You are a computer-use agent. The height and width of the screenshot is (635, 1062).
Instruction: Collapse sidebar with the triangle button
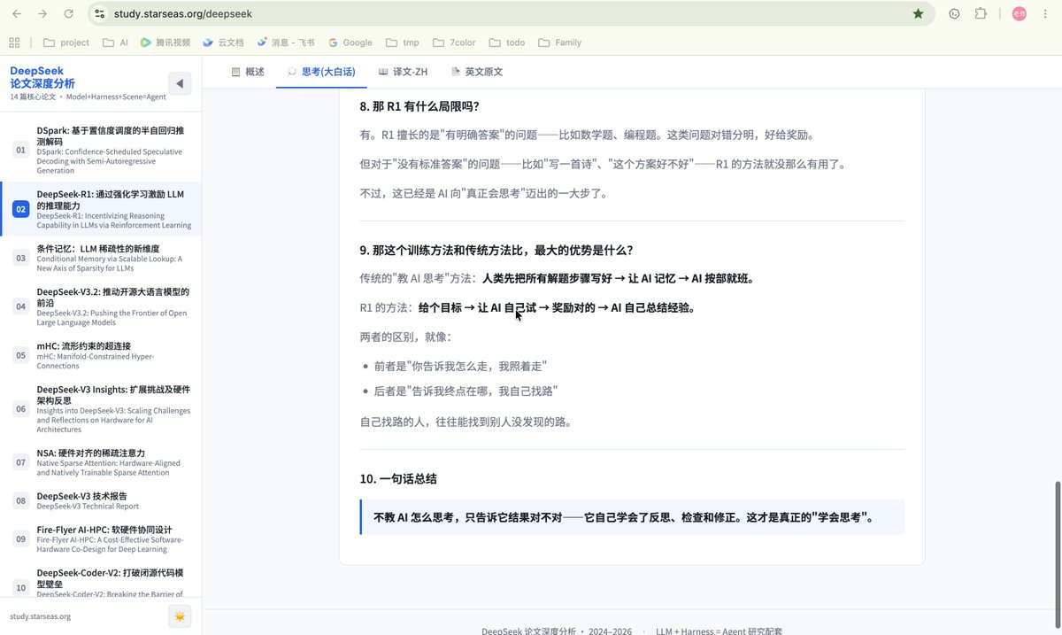[180, 83]
